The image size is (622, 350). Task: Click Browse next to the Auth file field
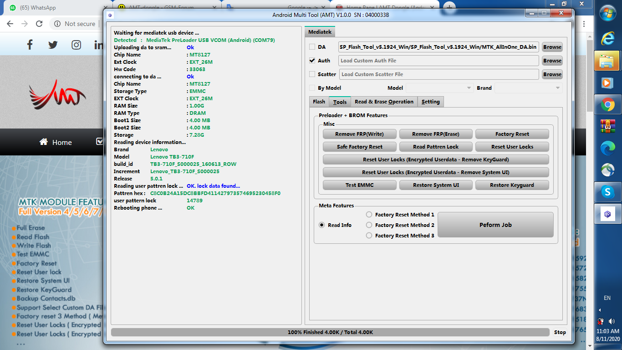pos(552,61)
